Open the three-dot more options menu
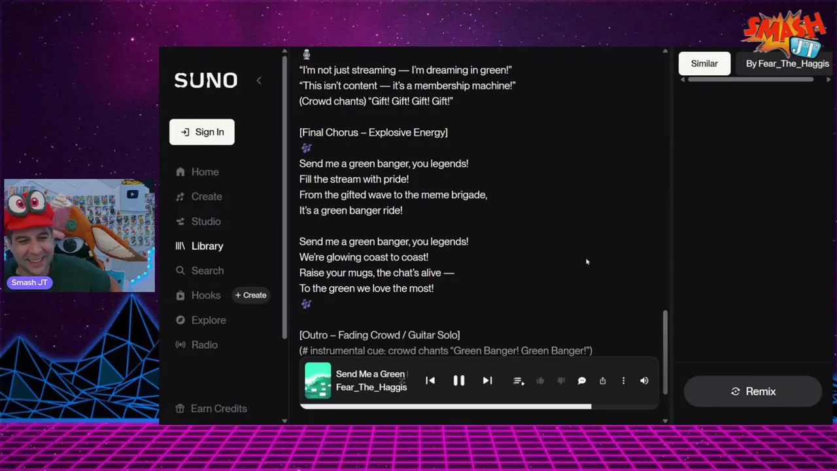The height and width of the screenshot is (471, 837). 623,381
